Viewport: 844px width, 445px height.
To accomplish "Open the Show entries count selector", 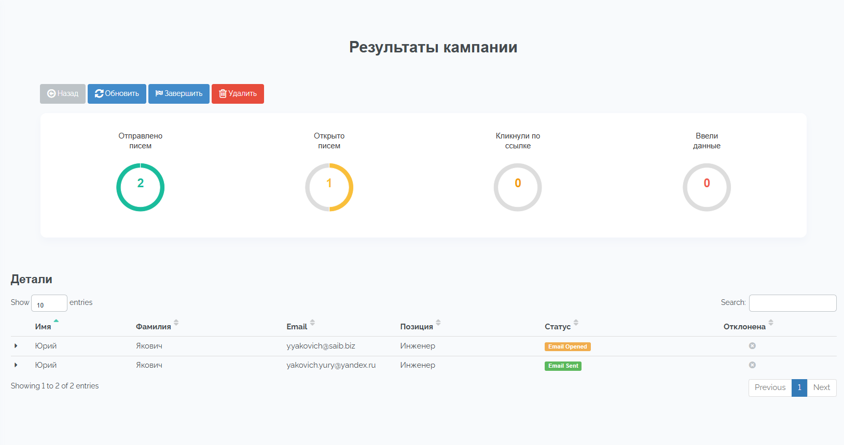I will point(49,303).
